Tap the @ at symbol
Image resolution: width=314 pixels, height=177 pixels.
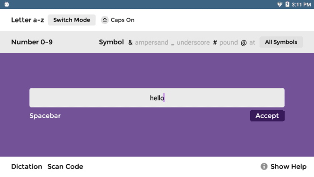pyautogui.click(x=244, y=42)
